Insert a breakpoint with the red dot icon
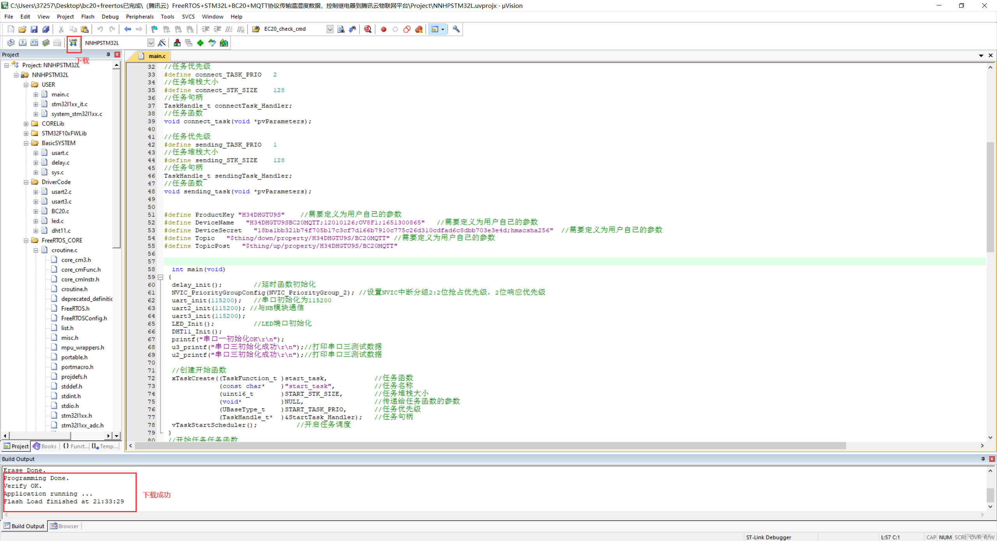The height and width of the screenshot is (541, 997). (384, 29)
